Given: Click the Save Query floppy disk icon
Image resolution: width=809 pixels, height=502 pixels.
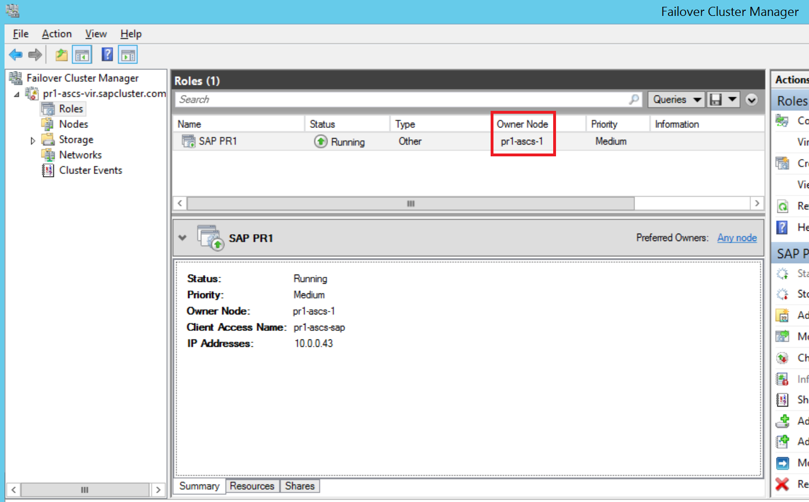Looking at the screenshot, I should (716, 99).
